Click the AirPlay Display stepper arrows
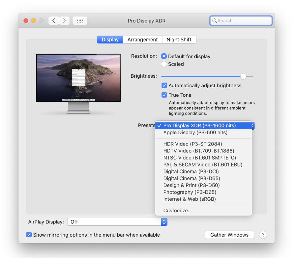 pyautogui.click(x=164, y=222)
